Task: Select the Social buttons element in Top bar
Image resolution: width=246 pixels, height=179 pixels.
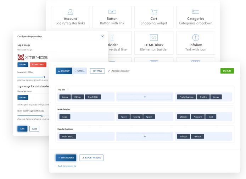Action: [186, 97]
